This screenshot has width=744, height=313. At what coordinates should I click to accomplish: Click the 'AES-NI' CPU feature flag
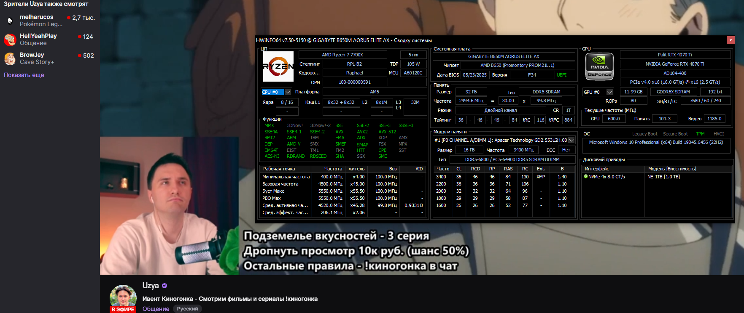[x=272, y=156]
